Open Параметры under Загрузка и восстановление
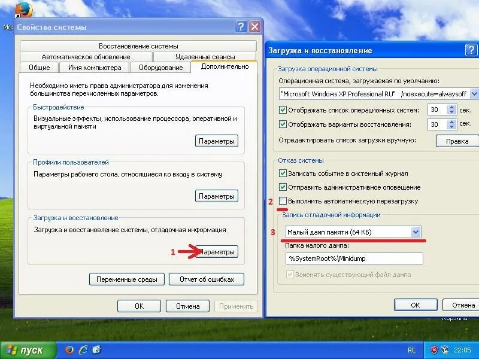This screenshot has width=479, height=359. (x=217, y=252)
